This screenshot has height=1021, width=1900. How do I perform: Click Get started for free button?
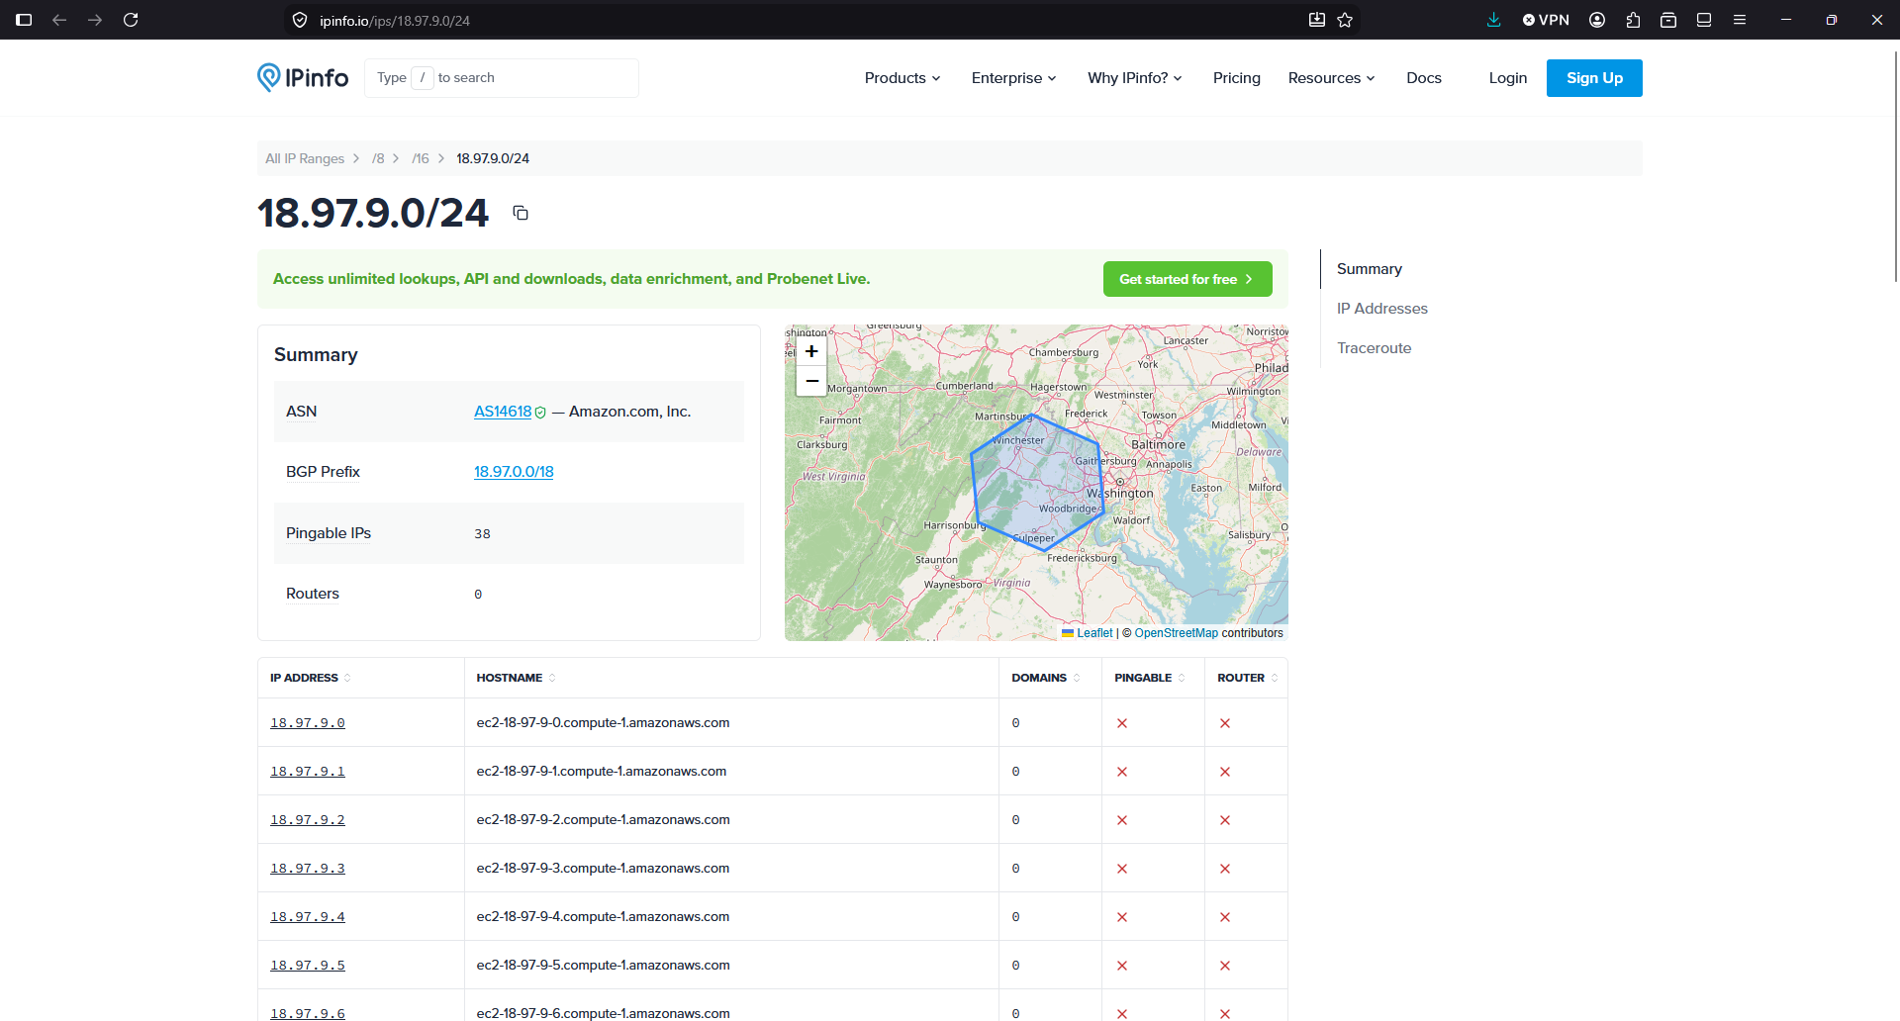[1187, 279]
